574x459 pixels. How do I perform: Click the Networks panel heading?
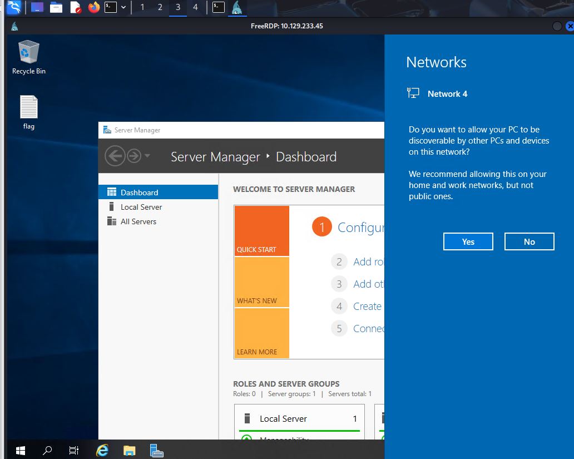pyautogui.click(x=437, y=62)
